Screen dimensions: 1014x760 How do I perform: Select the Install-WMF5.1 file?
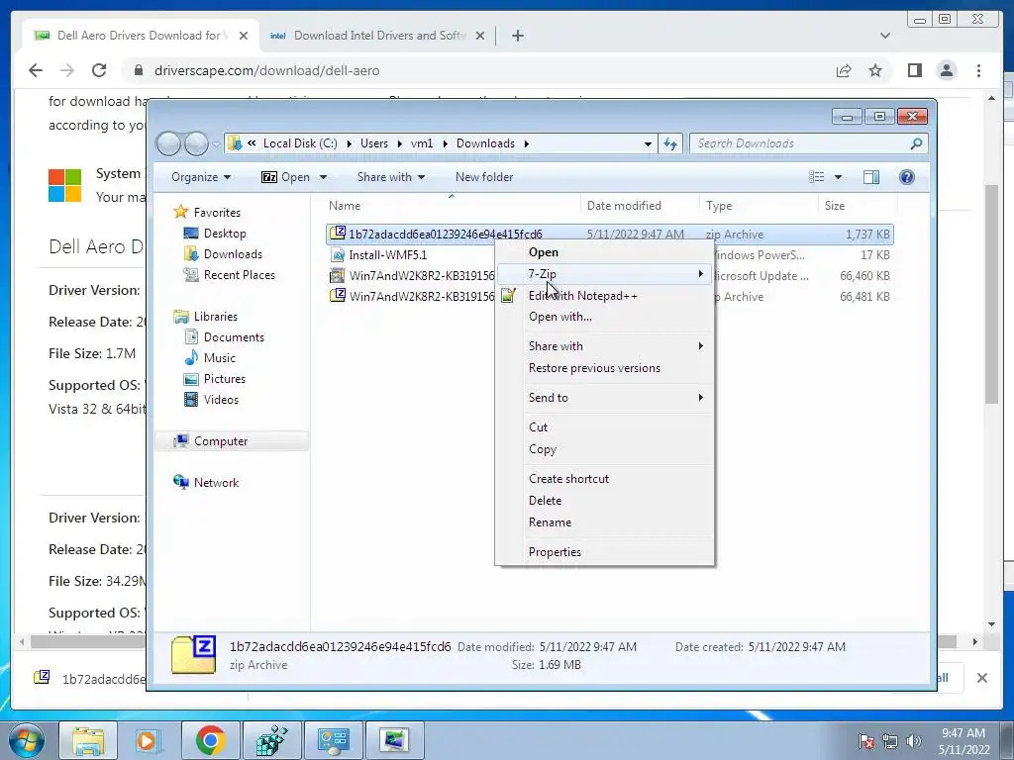tap(387, 255)
